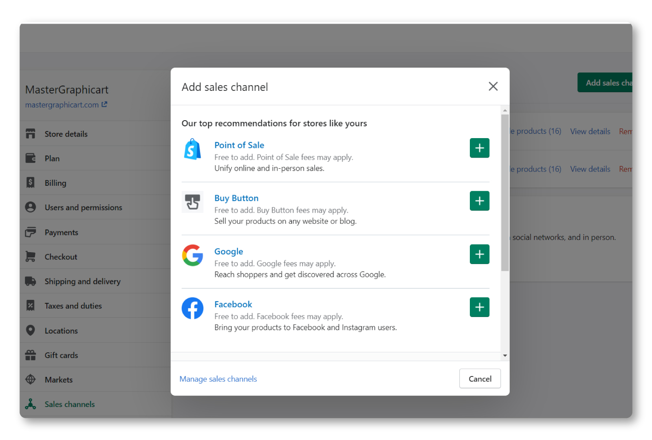The height and width of the screenshot is (440, 652).
Task: Go to Payments settings
Action: [x=95, y=232]
